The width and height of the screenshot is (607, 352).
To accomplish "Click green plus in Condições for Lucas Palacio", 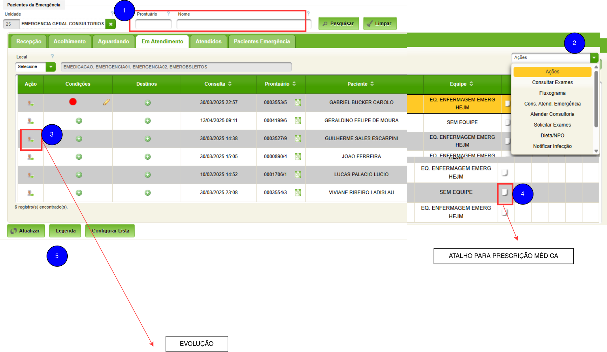I will pyautogui.click(x=79, y=174).
